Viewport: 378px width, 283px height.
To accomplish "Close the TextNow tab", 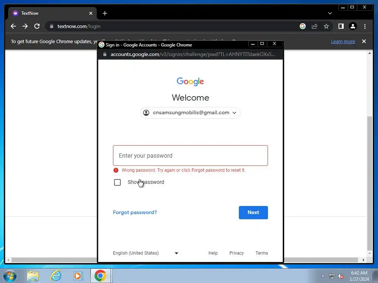I will click(x=91, y=13).
